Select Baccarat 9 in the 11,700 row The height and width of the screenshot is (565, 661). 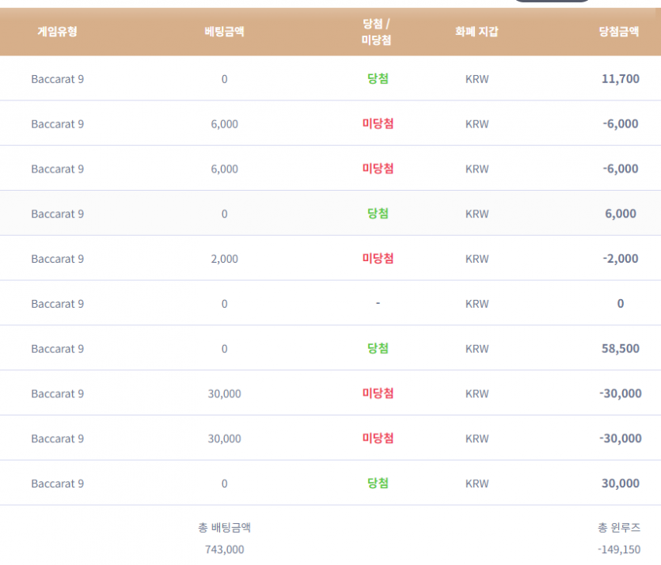click(57, 79)
